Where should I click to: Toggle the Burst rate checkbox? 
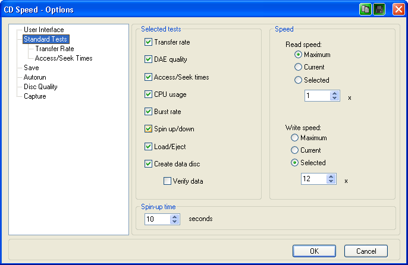click(149, 111)
